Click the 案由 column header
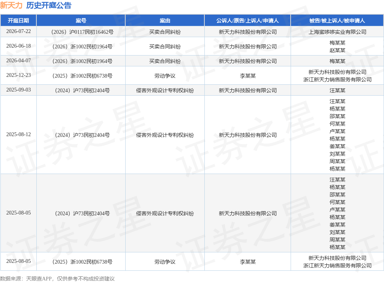The image size is (384, 282). point(165,21)
